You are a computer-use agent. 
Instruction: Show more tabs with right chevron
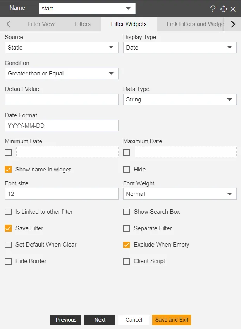233,24
